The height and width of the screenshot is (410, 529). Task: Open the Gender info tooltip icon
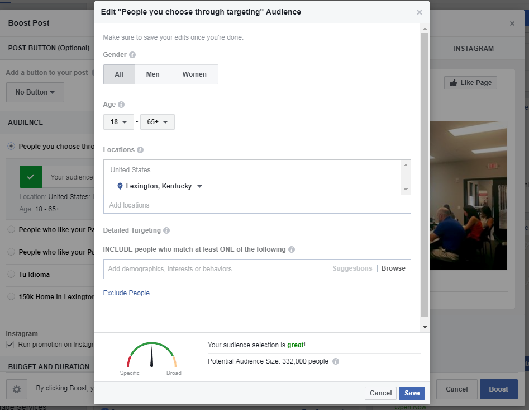pos(132,55)
